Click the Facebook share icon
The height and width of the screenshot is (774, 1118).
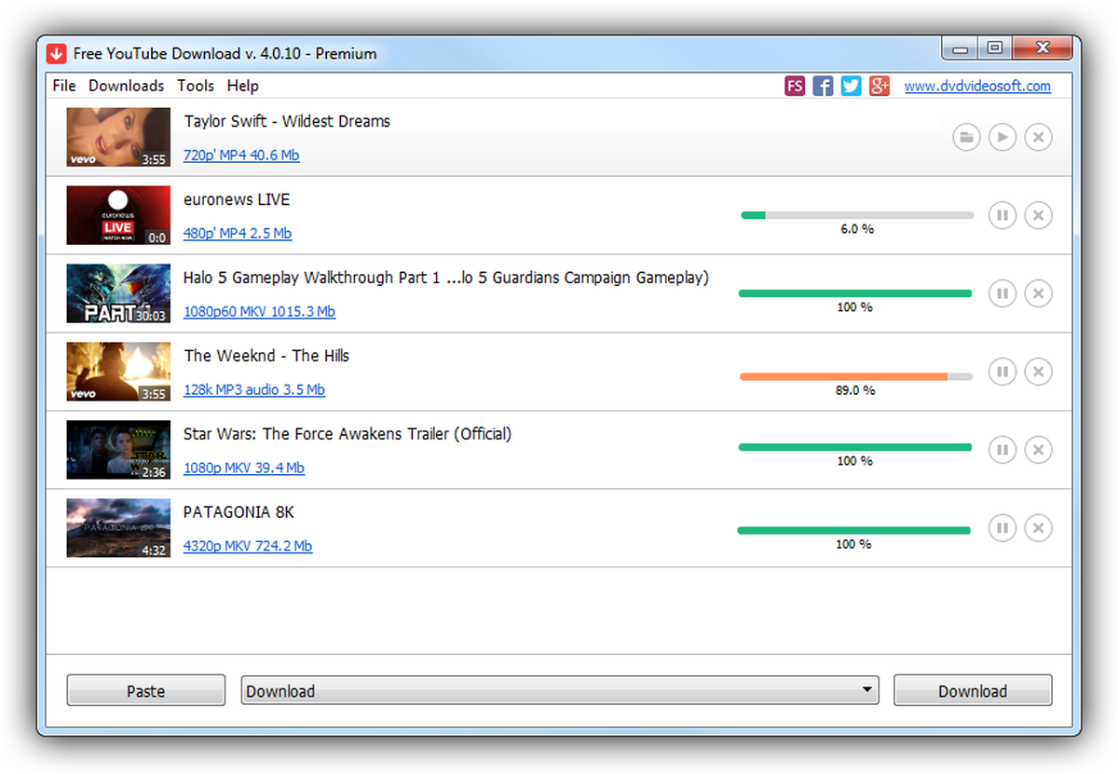click(823, 86)
